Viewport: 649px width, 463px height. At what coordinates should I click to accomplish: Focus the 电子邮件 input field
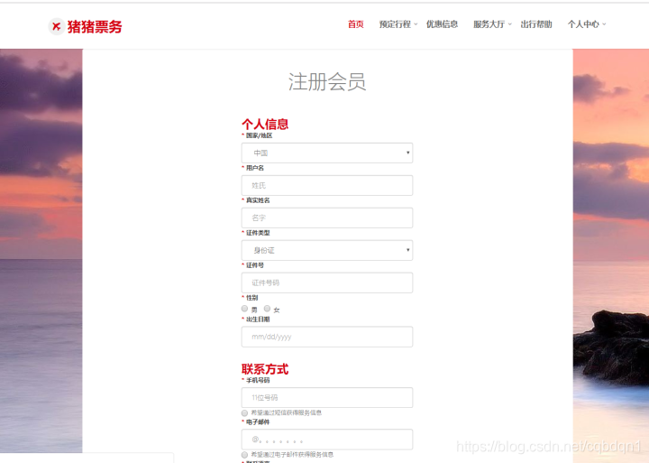327,440
